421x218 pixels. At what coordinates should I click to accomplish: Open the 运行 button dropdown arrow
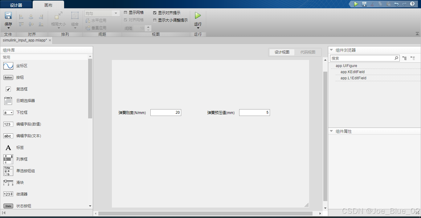coord(197,27)
